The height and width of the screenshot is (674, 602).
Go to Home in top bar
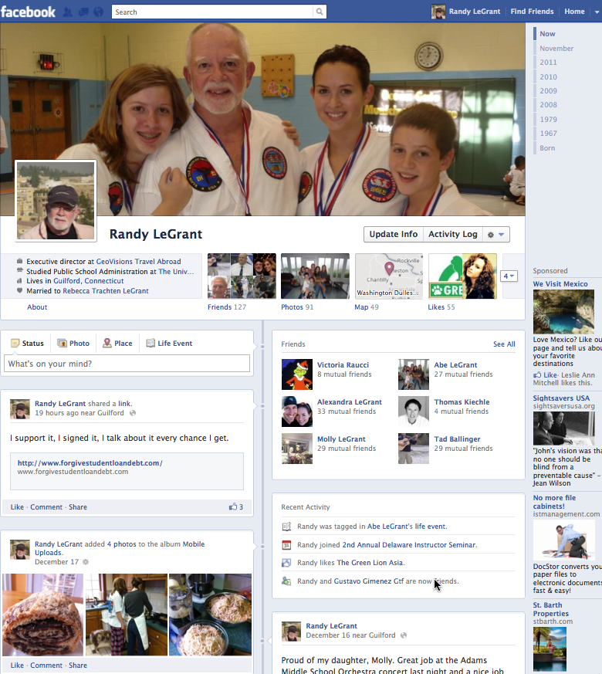pyautogui.click(x=574, y=12)
